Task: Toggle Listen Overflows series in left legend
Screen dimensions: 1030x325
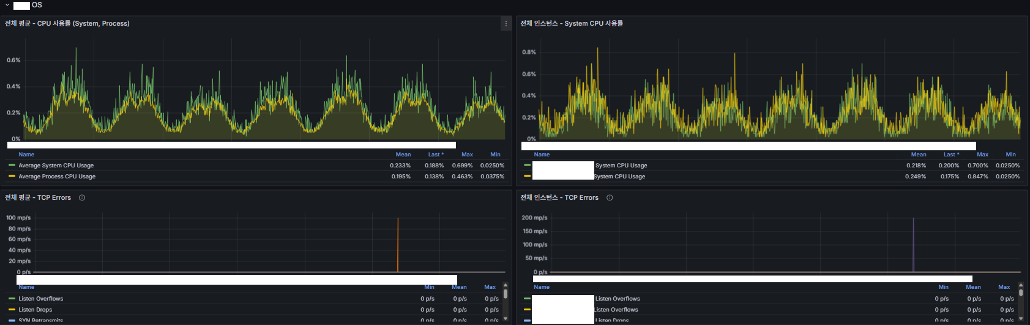Action: pos(40,299)
